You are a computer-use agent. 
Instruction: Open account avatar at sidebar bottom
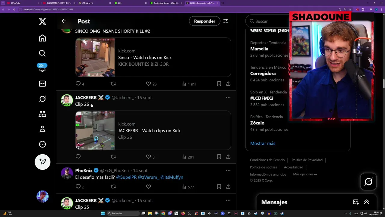point(42,197)
